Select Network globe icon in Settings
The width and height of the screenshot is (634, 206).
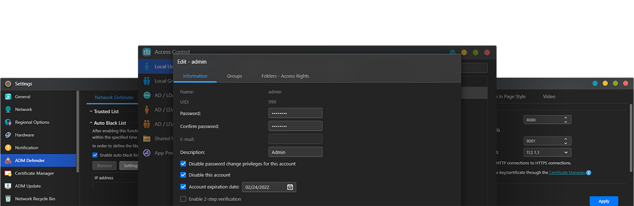(x=8, y=109)
